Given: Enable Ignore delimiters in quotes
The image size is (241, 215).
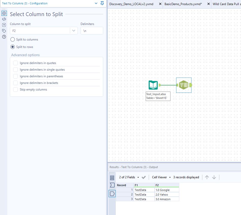Looking at the screenshot, I should [16, 63].
